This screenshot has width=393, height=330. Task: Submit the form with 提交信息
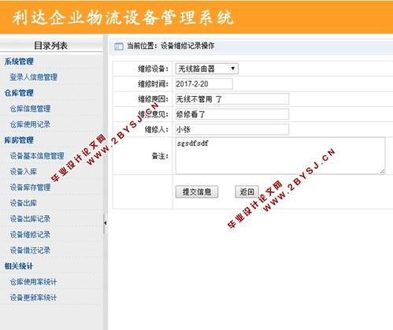click(x=197, y=192)
